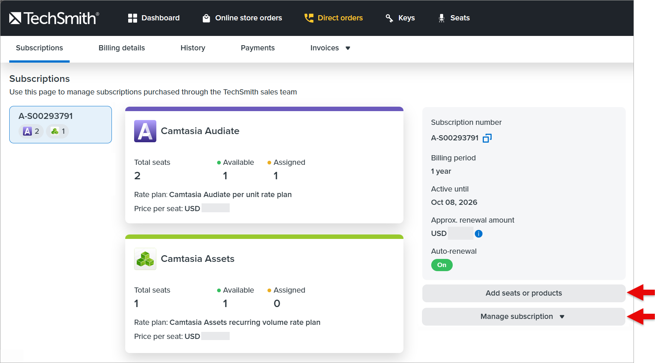Screen dimensions: 655x363
Task: Click the Camtasia Assets title
Action: (197, 259)
